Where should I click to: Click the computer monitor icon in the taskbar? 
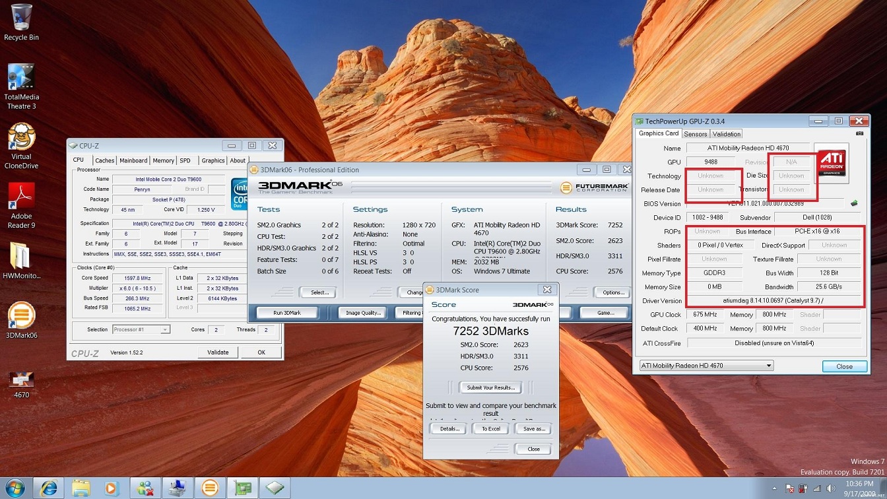[x=178, y=488]
